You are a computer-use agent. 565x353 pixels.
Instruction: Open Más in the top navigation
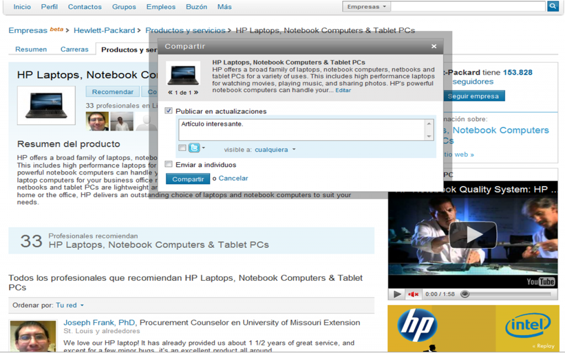[x=224, y=7]
